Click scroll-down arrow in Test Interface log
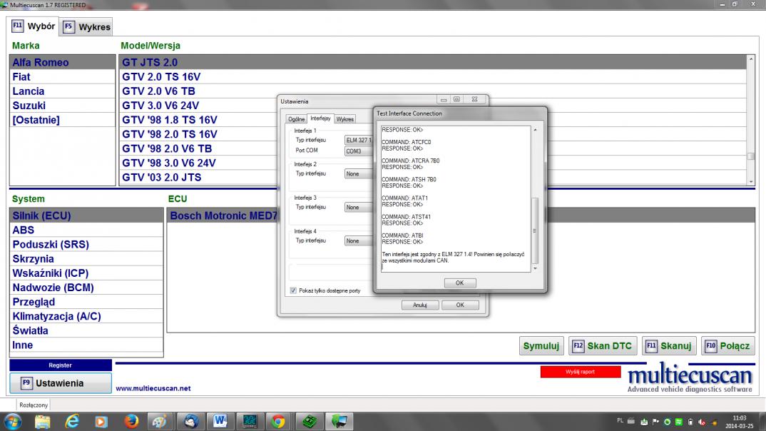The image size is (766, 431). [x=535, y=268]
